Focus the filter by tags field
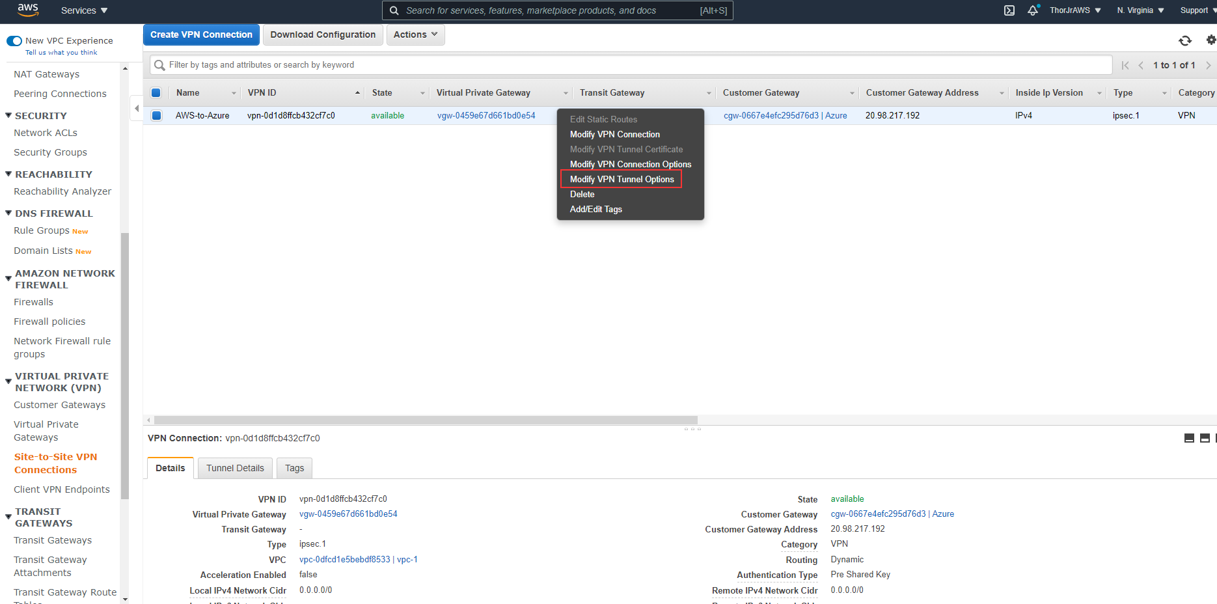The width and height of the screenshot is (1217, 604). (x=631, y=65)
